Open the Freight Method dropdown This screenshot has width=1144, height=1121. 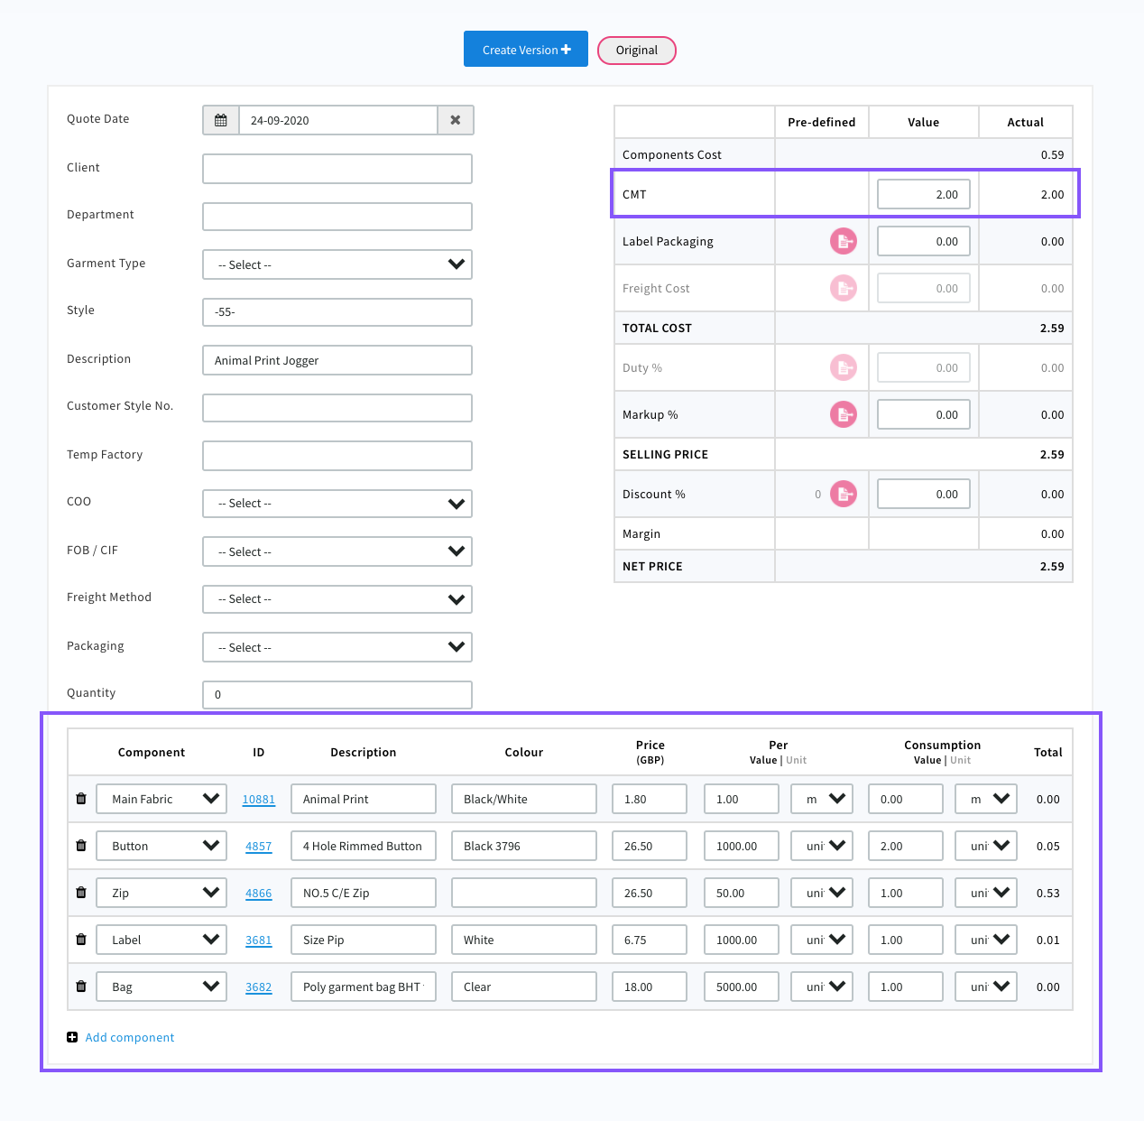coord(337,599)
